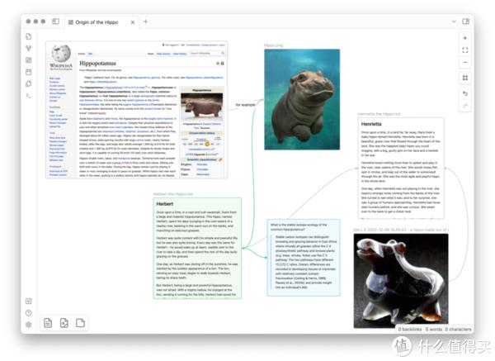
Task: Zoom out with canvas minus control
Action: (x=465, y=62)
